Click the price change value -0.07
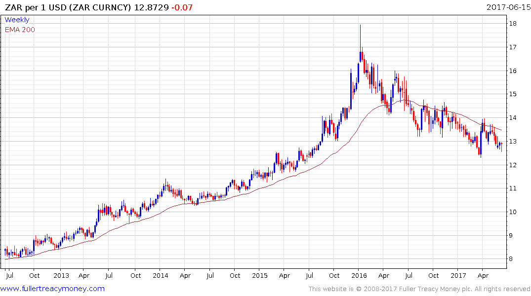 click(182, 7)
